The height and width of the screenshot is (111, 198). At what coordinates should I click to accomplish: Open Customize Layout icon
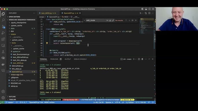tap(153, 9)
